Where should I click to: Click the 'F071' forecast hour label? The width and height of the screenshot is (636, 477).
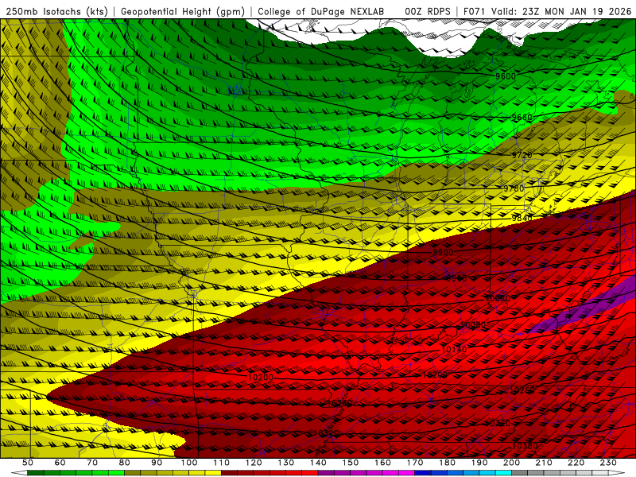475,12
